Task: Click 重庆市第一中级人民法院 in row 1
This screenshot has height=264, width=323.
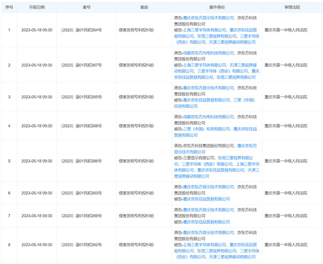Action: click(x=286, y=30)
